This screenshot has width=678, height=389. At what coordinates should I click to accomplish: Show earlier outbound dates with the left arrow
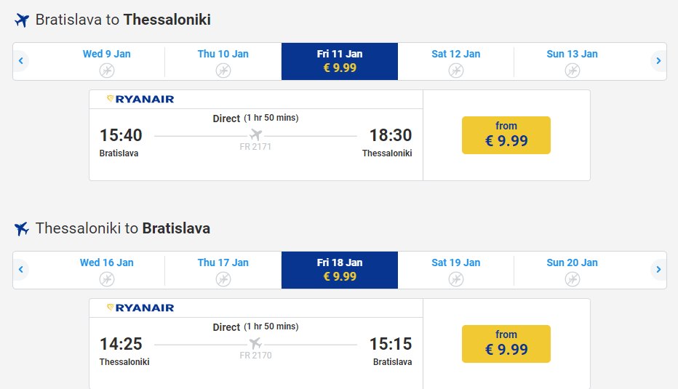[21, 61]
